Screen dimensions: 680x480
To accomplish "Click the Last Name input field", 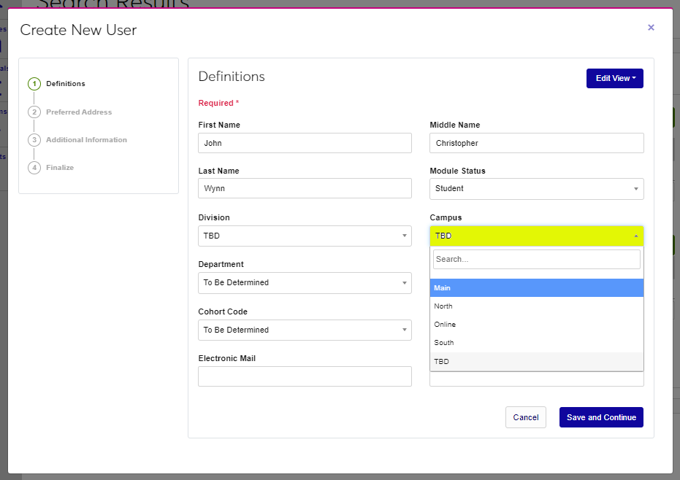I will 305,189.
